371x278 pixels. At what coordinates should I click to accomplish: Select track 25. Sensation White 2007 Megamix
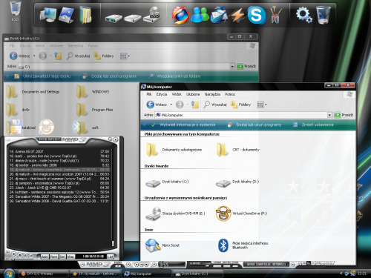click(x=59, y=196)
